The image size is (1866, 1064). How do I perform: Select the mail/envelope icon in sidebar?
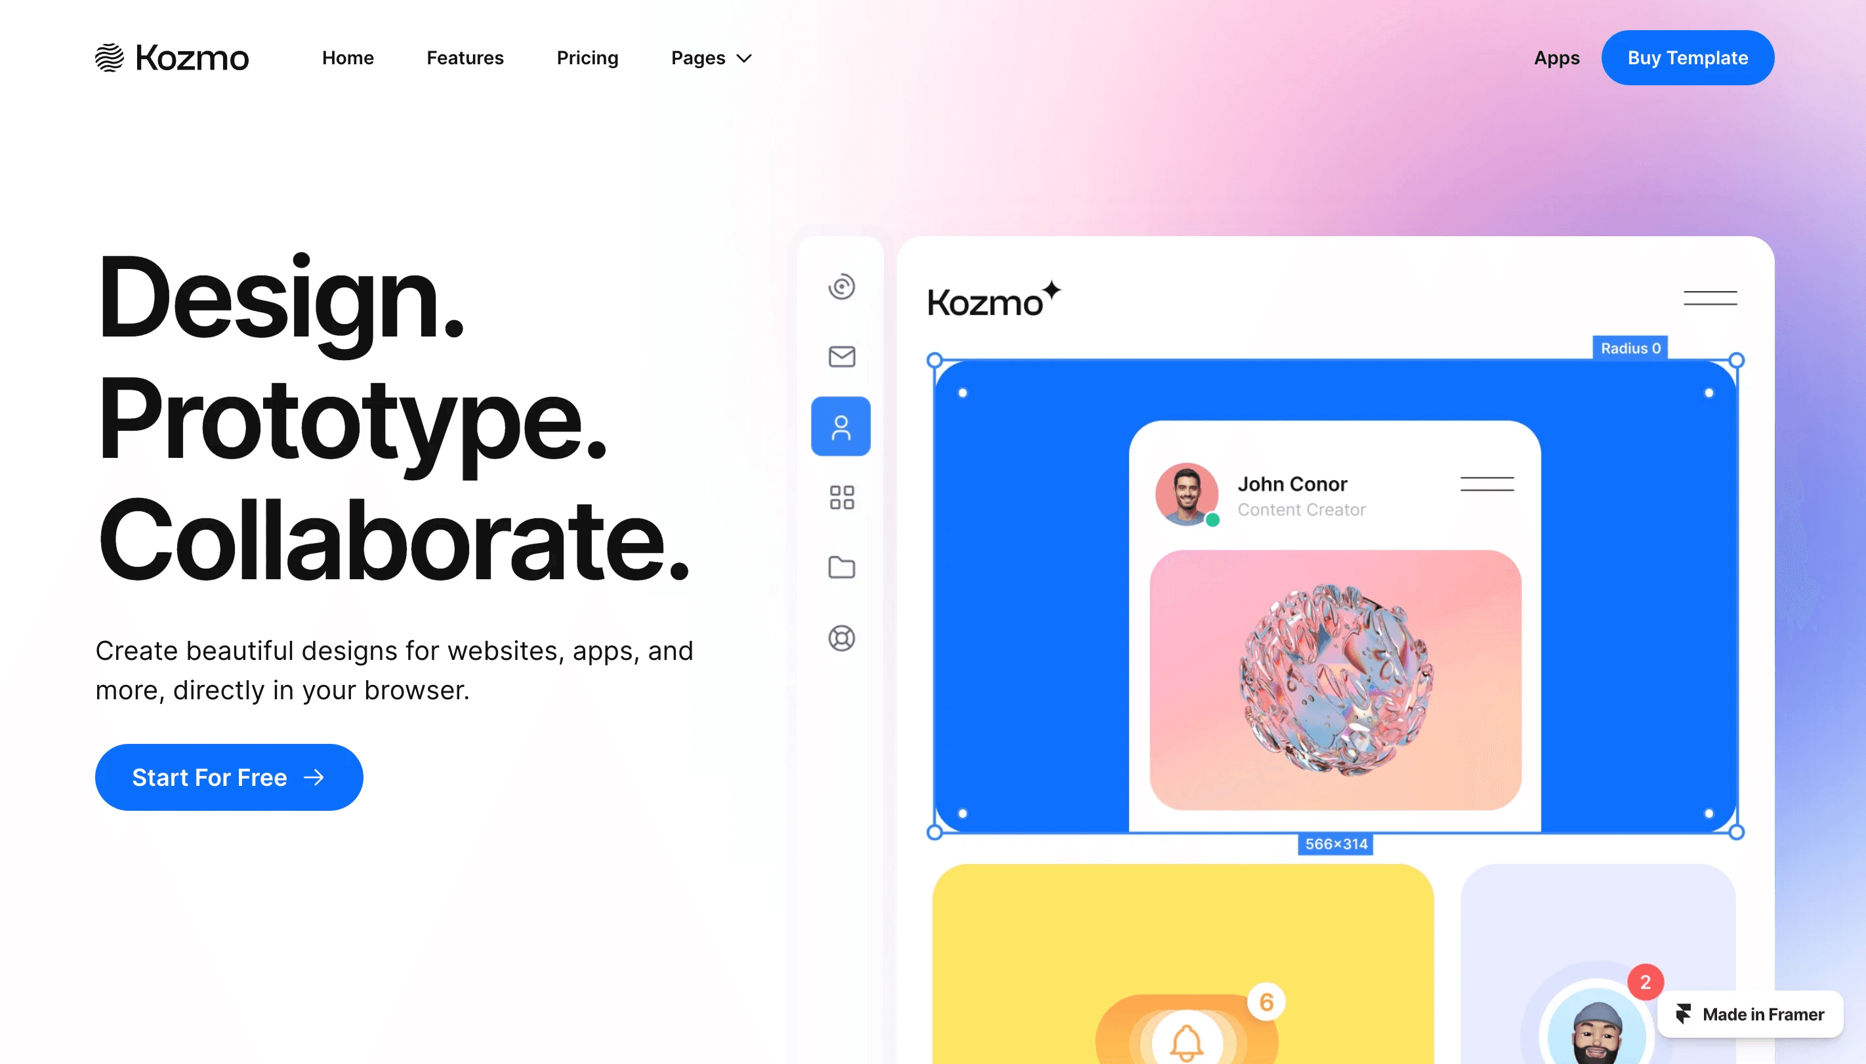(842, 356)
